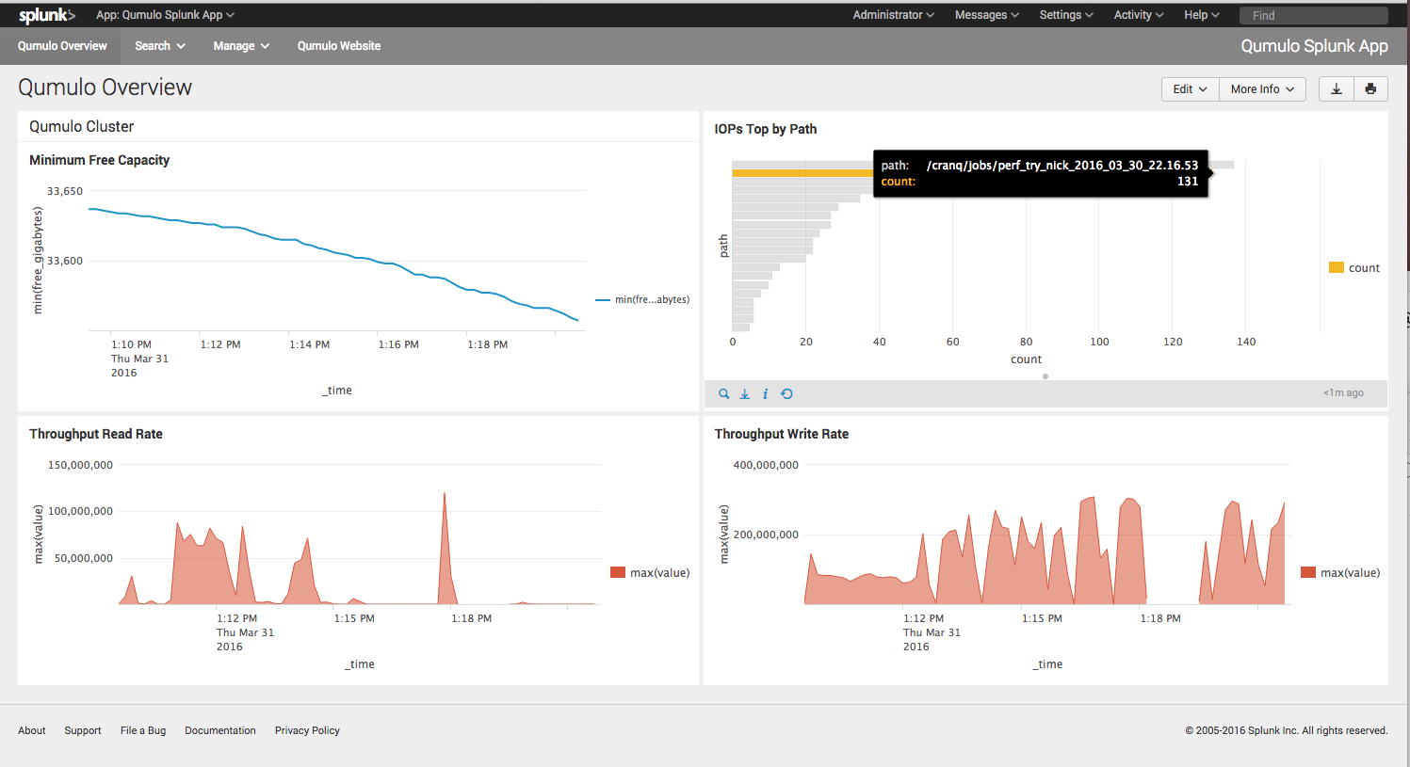
Task: Open the Privacy Policy link
Action: tap(307, 730)
